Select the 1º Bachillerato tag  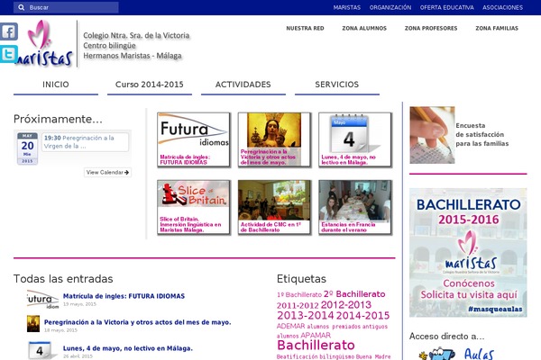(299, 295)
